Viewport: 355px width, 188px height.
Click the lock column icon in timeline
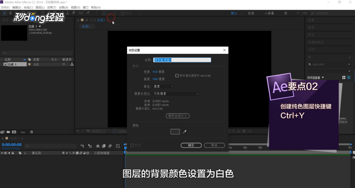click(13, 153)
